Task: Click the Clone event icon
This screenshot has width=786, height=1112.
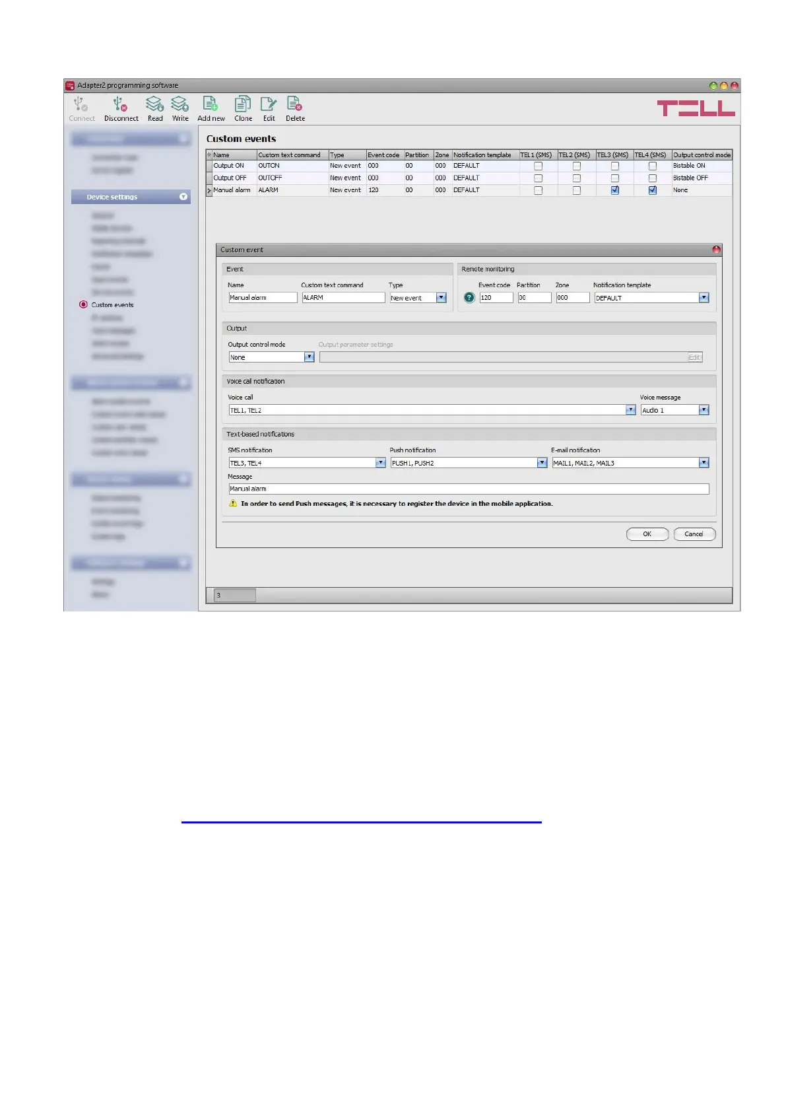Action: (243, 104)
